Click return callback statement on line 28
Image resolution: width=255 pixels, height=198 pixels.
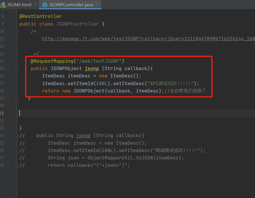pos(89,165)
